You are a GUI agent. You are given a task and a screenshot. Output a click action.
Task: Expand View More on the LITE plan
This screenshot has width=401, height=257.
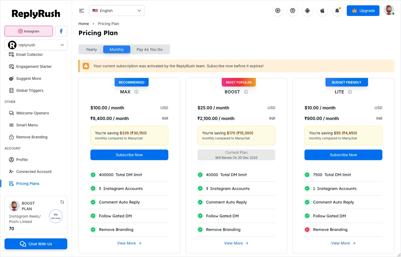pos(343,243)
